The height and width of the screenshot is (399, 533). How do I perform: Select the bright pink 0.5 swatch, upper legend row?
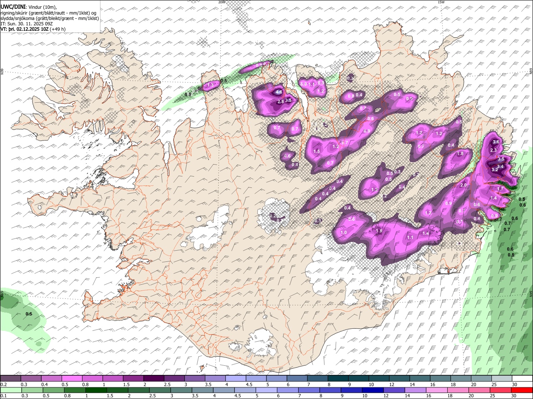72,379
